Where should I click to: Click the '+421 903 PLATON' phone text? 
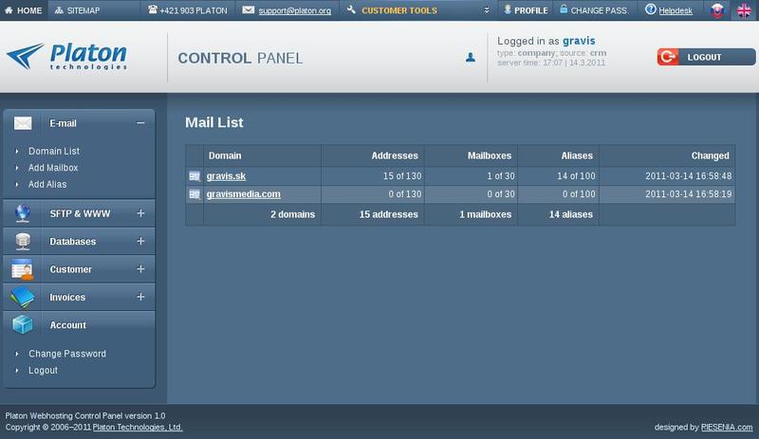(x=194, y=10)
